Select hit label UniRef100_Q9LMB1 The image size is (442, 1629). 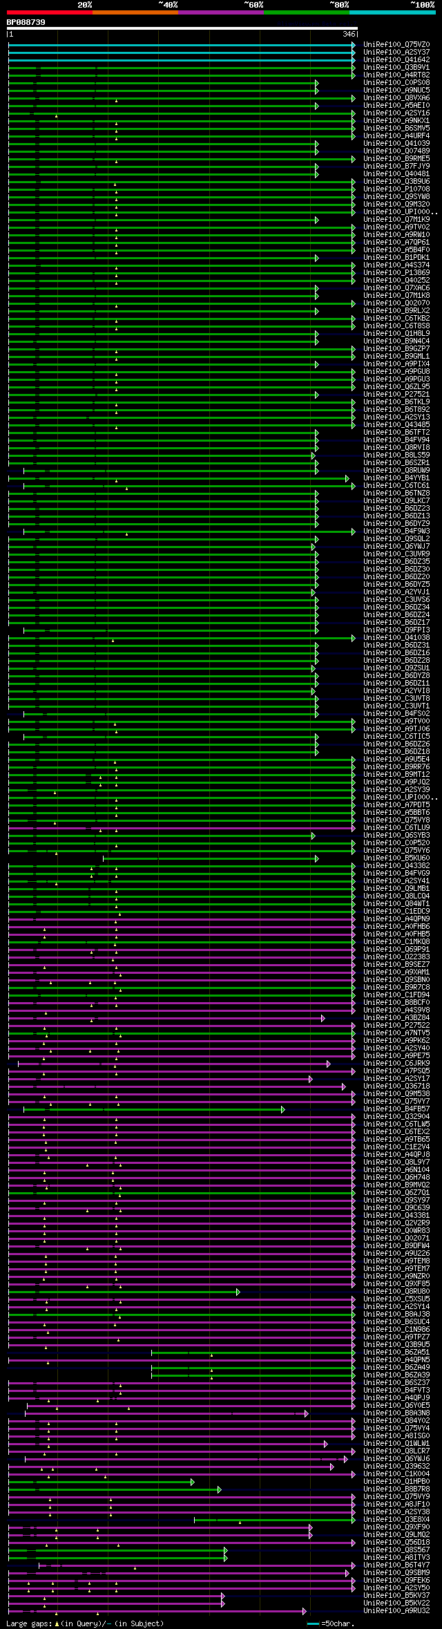[x=396, y=889]
